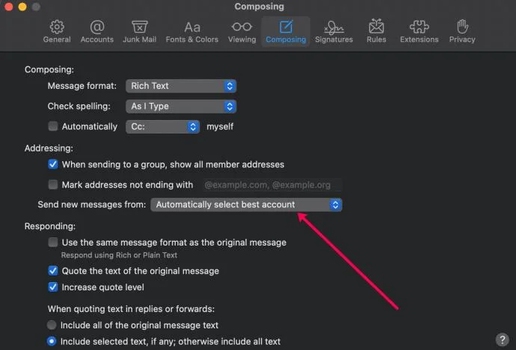Viewport: 516px width, 350px height.
Task: Select the Composing tab
Action: tap(286, 31)
